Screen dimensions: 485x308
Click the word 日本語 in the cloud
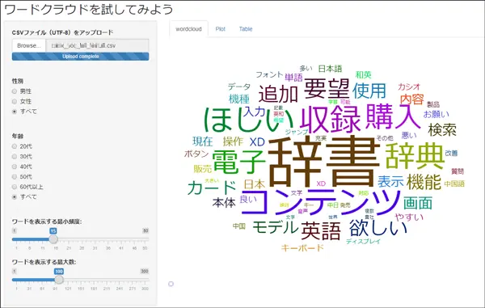(330, 69)
